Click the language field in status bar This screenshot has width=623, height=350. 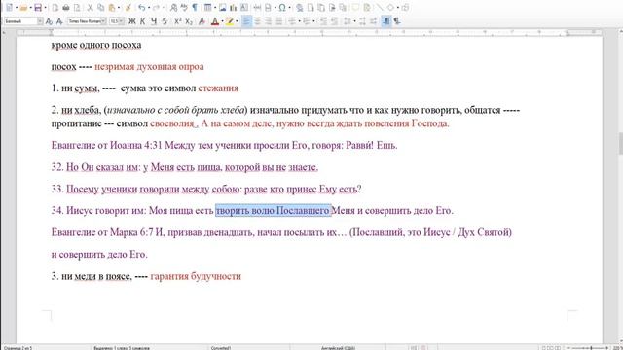point(338,348)
